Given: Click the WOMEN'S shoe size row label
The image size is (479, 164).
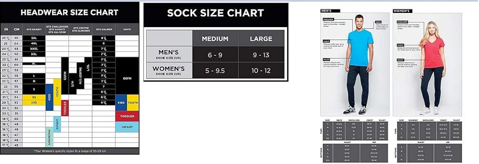Looking at the screenshot, I should [168, 71].
